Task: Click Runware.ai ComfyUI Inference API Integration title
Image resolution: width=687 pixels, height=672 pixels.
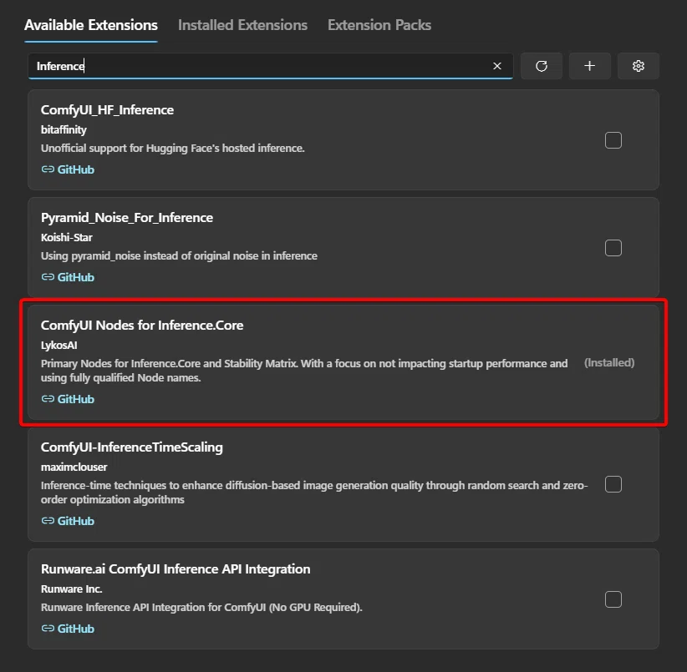Action: tap(176, 568)
